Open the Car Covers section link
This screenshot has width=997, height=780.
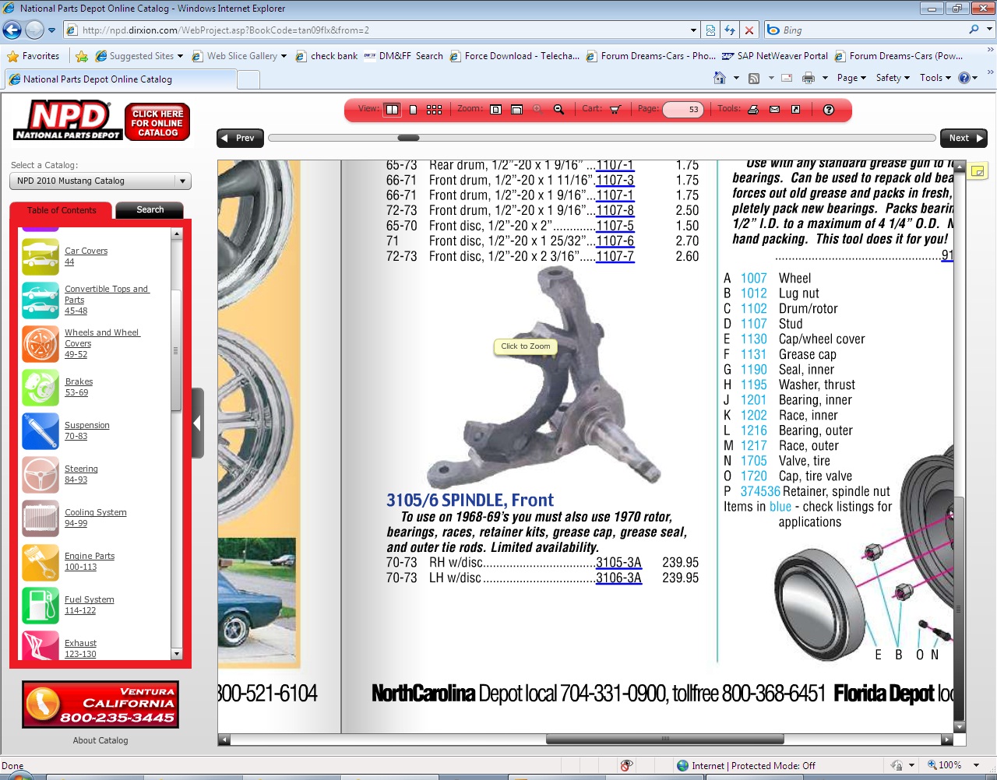click(86, 251)
